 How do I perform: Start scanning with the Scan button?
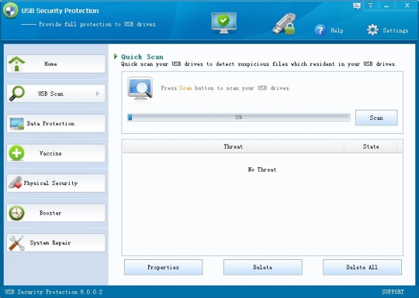pos(376,118)
